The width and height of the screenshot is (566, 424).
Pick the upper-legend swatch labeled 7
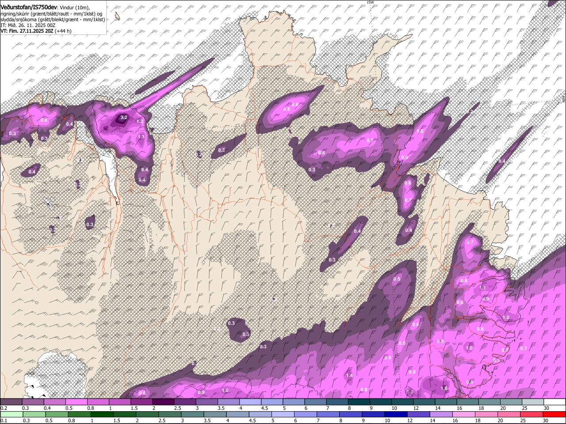pyautogui.click(x=337, y=402)
